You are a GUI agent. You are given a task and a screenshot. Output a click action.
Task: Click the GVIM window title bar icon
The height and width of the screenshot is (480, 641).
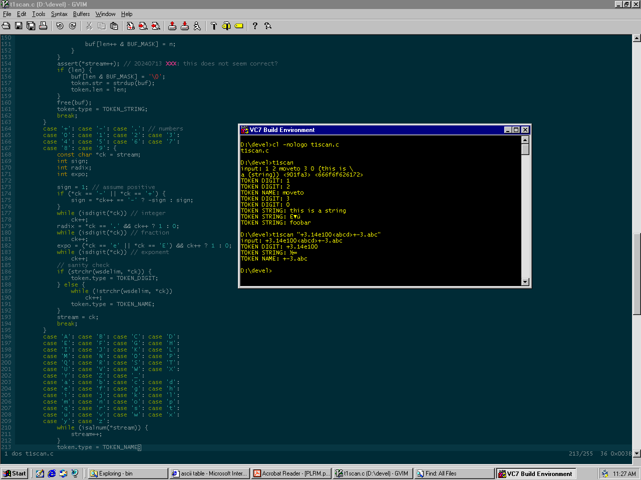coord(5,4)
